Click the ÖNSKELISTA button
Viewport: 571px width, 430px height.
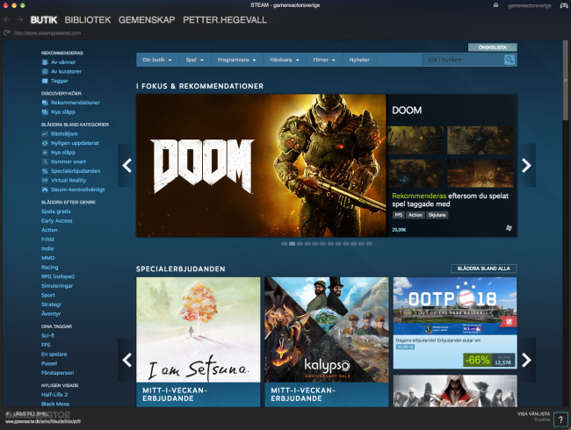click(492, 47)
